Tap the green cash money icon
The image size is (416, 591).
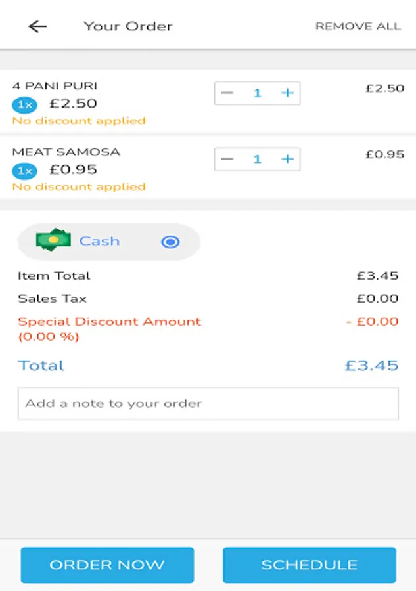tap(53, 241)
